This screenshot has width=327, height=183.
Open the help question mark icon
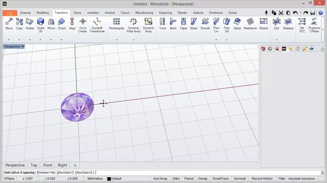(x=321, y=13)
